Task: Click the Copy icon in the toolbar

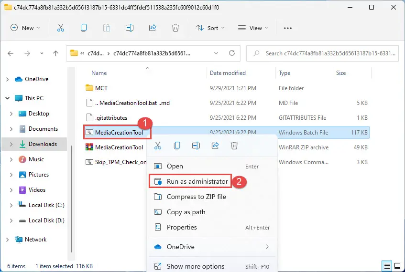Action: point(84,28)
